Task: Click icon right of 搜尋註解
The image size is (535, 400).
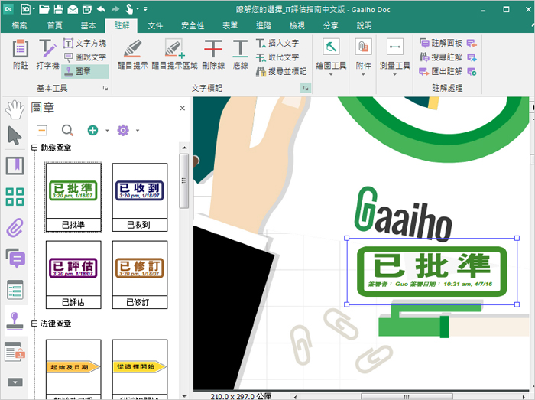Action: [472, 57]
